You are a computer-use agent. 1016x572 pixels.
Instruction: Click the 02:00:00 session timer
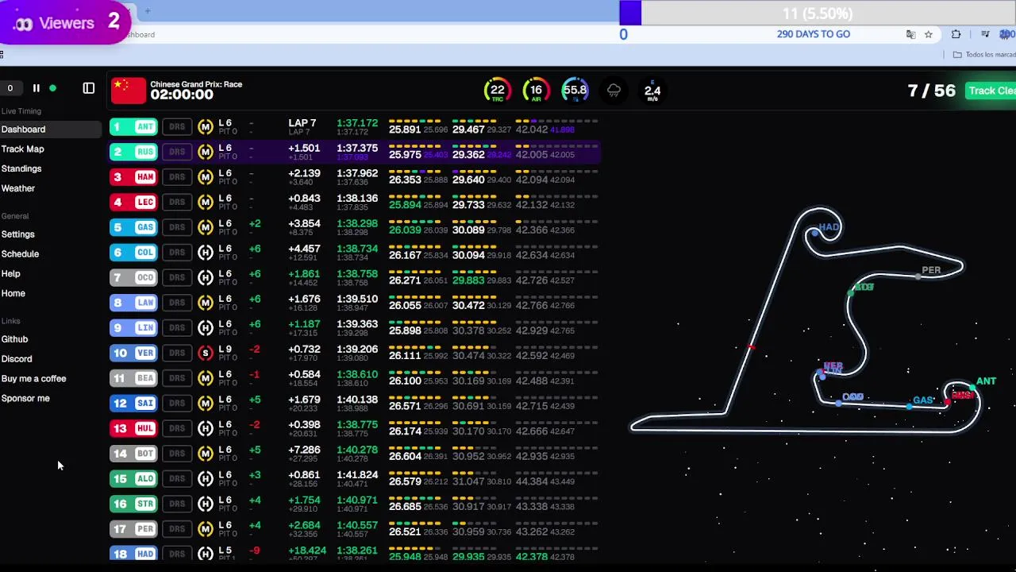(182, 95)
